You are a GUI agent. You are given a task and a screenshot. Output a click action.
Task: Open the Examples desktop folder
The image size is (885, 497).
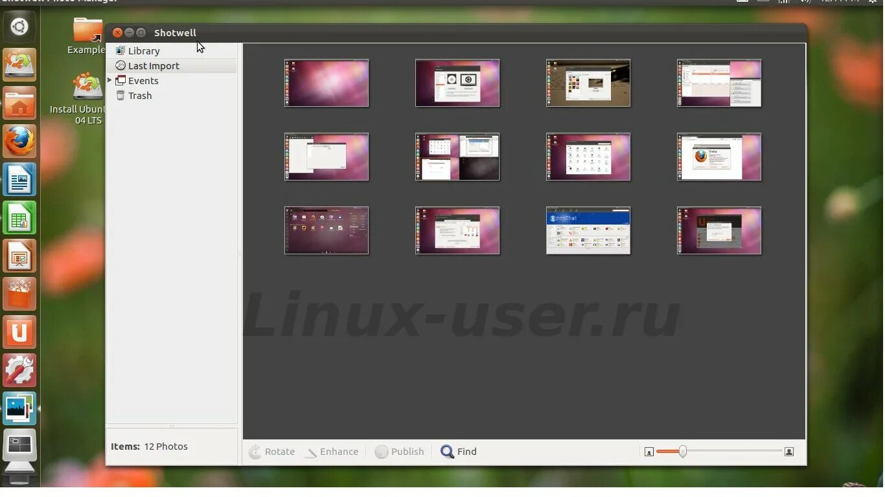click(x=87, y=36)
